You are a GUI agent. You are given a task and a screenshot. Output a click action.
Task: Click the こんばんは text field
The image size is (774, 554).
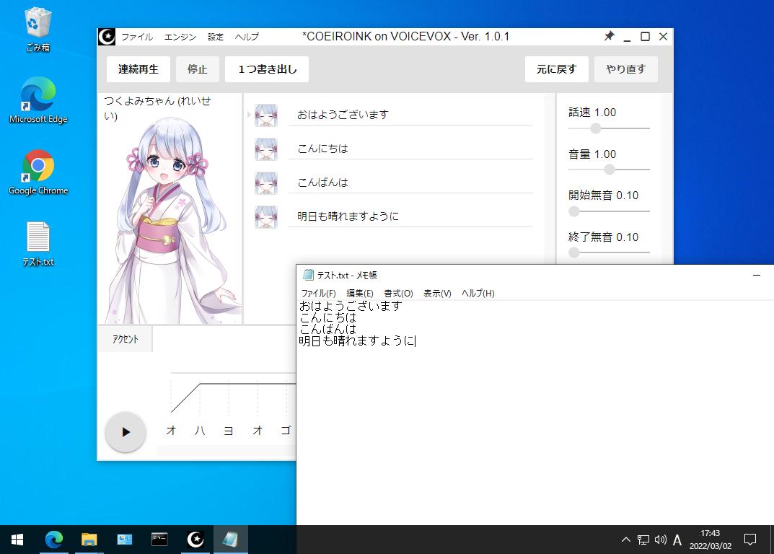click(x=410, y=183)
